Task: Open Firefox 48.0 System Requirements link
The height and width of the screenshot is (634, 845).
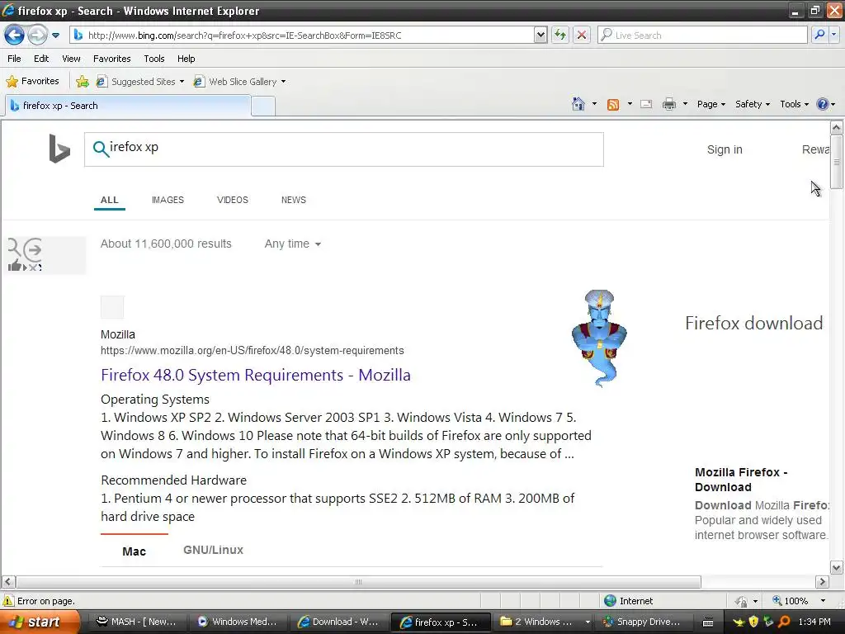Action: (x=256, y=375)
